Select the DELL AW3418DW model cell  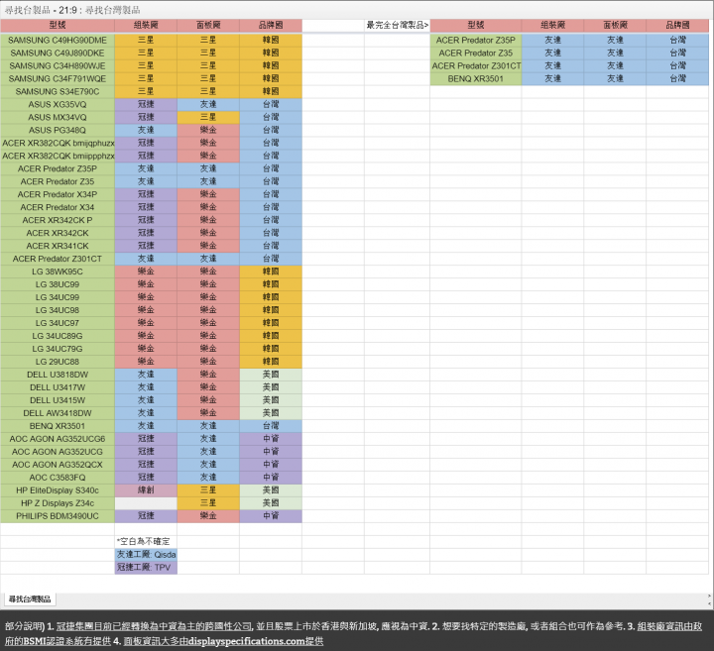coord(58,413)
